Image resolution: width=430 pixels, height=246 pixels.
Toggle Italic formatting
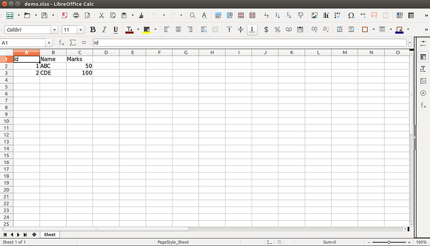pos(104,29)
